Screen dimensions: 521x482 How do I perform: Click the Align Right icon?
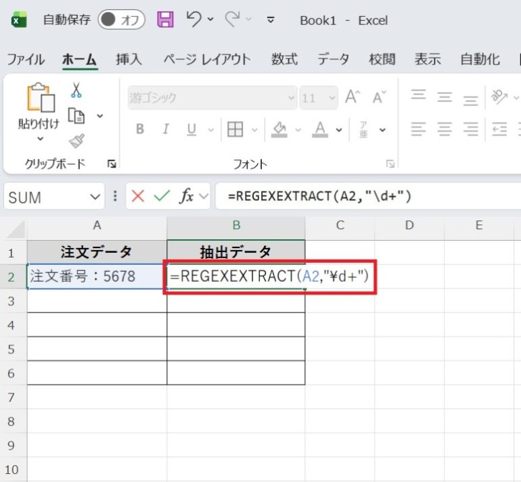coord(471,129)
